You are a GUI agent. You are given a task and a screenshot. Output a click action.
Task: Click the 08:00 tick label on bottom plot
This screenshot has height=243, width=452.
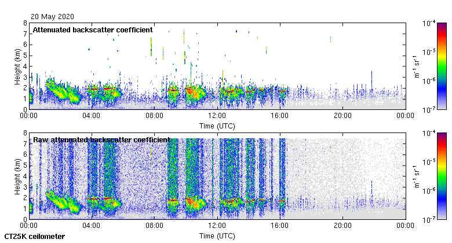click(154, 226)
